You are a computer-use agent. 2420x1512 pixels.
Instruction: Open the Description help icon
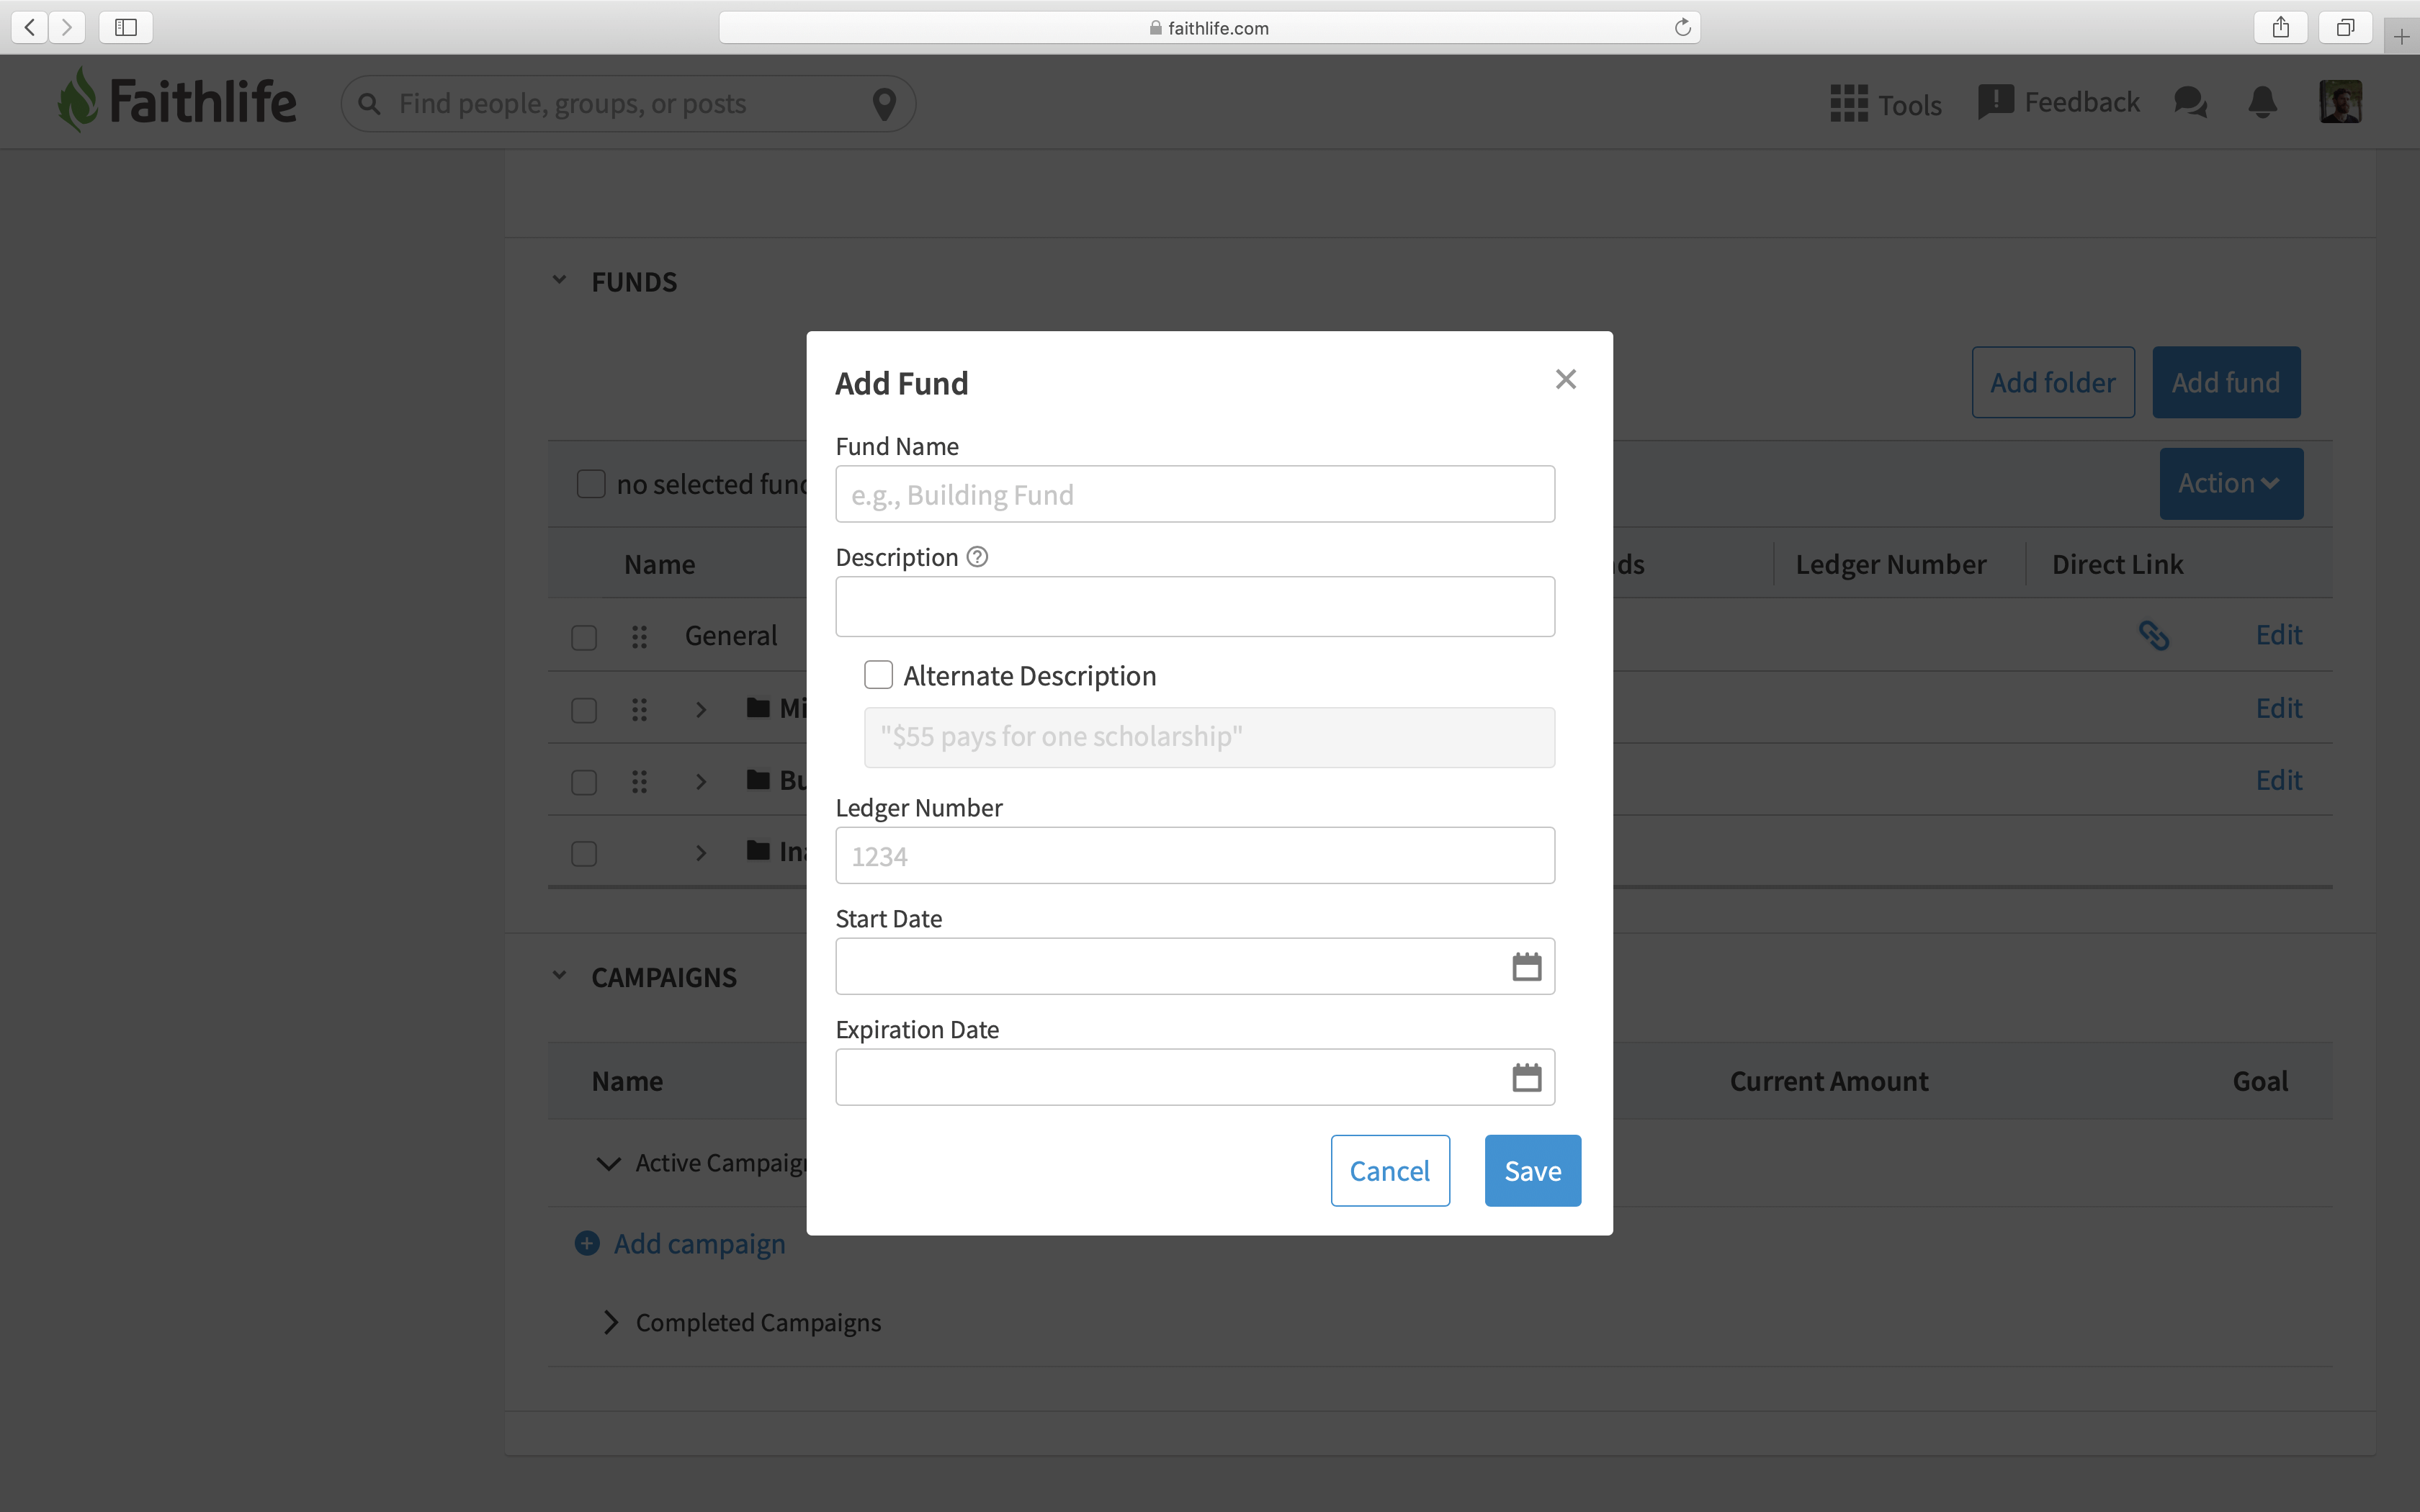click(x=978, y=557)
